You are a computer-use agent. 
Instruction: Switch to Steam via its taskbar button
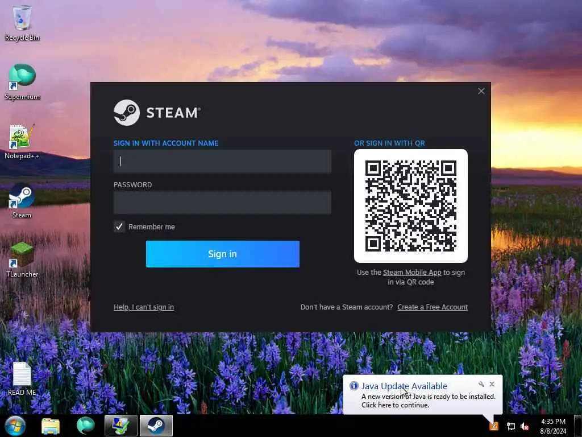pyautogui.click(x=156, y=426)
